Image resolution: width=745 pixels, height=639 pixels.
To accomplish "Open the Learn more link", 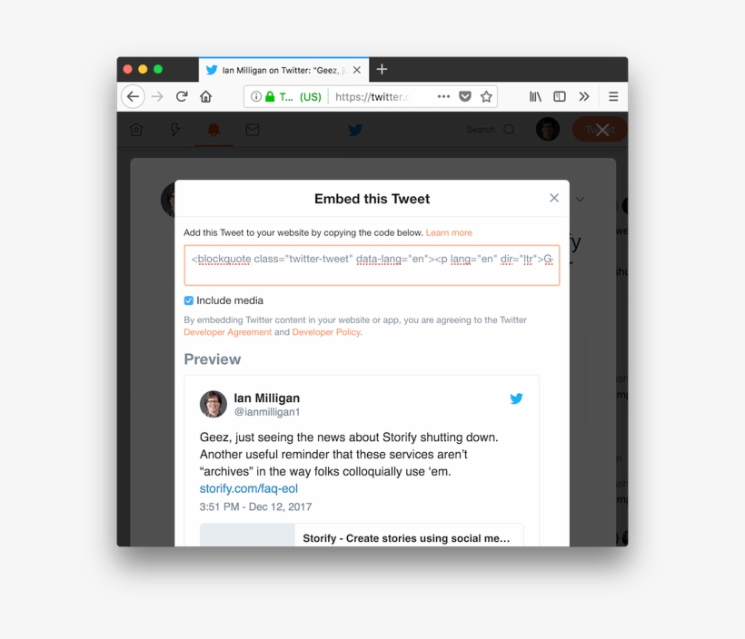I will [x=449, y=232].
